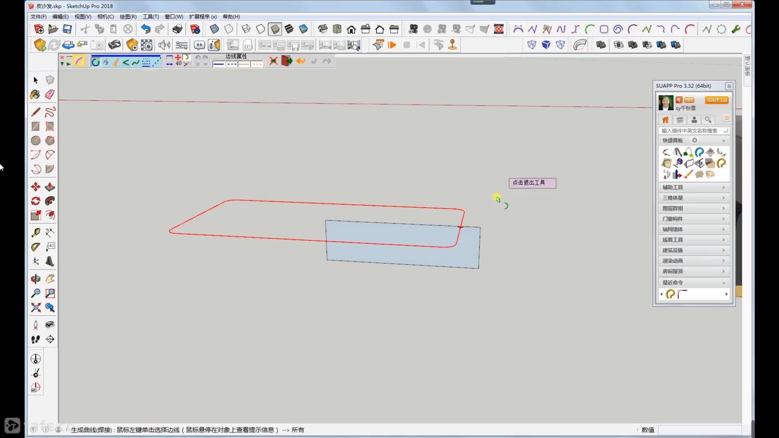Select the Rotate tool
Screen dimensions: 779x438
point(36,201)
